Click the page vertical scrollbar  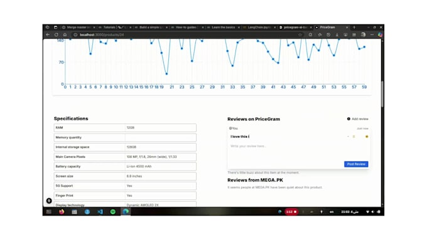(x=382, y=94)
